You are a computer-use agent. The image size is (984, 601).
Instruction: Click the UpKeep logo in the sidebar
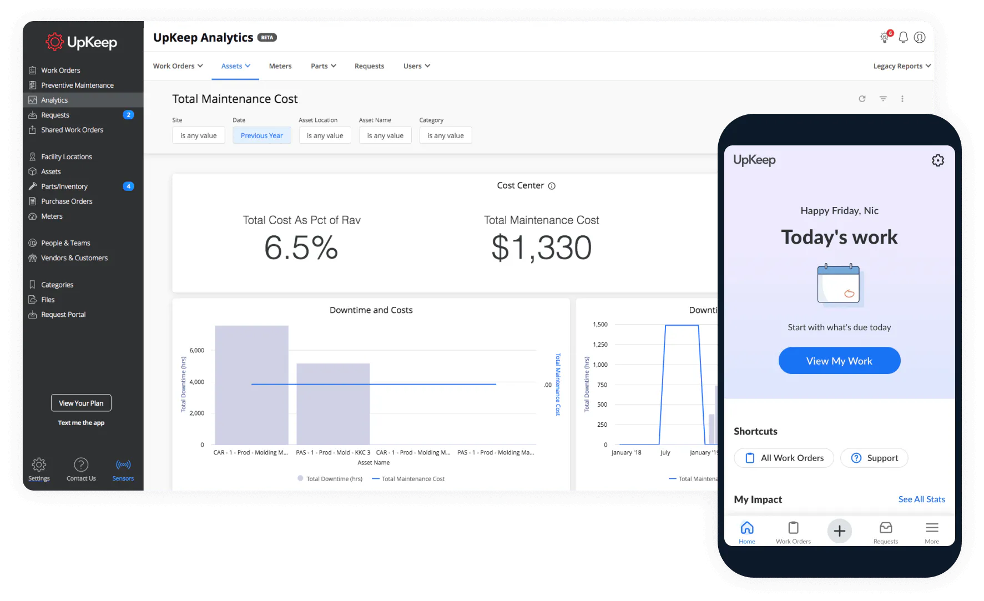[x=82, y=42]
